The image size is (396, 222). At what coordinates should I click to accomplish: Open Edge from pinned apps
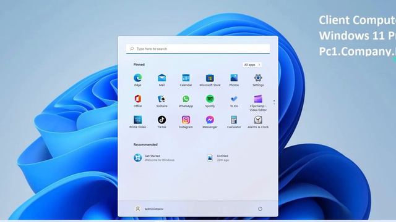coord(137,80)
